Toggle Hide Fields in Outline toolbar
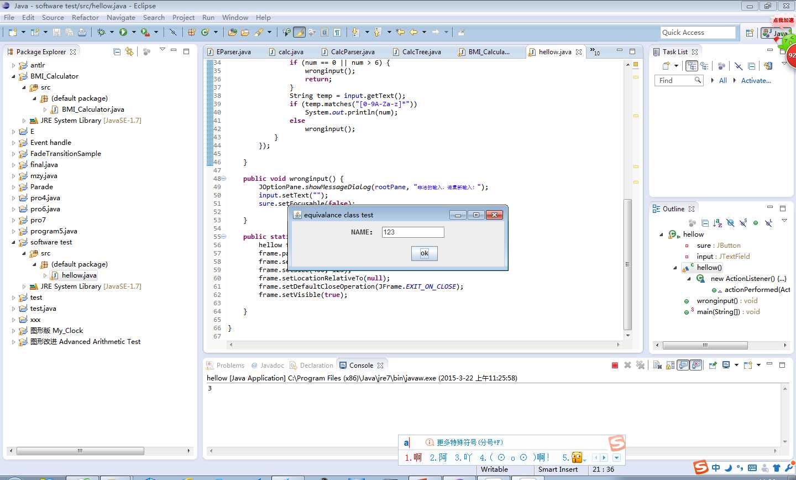This screenshot has width=796, height=480. pyautogui.click(x=730, y=223)
